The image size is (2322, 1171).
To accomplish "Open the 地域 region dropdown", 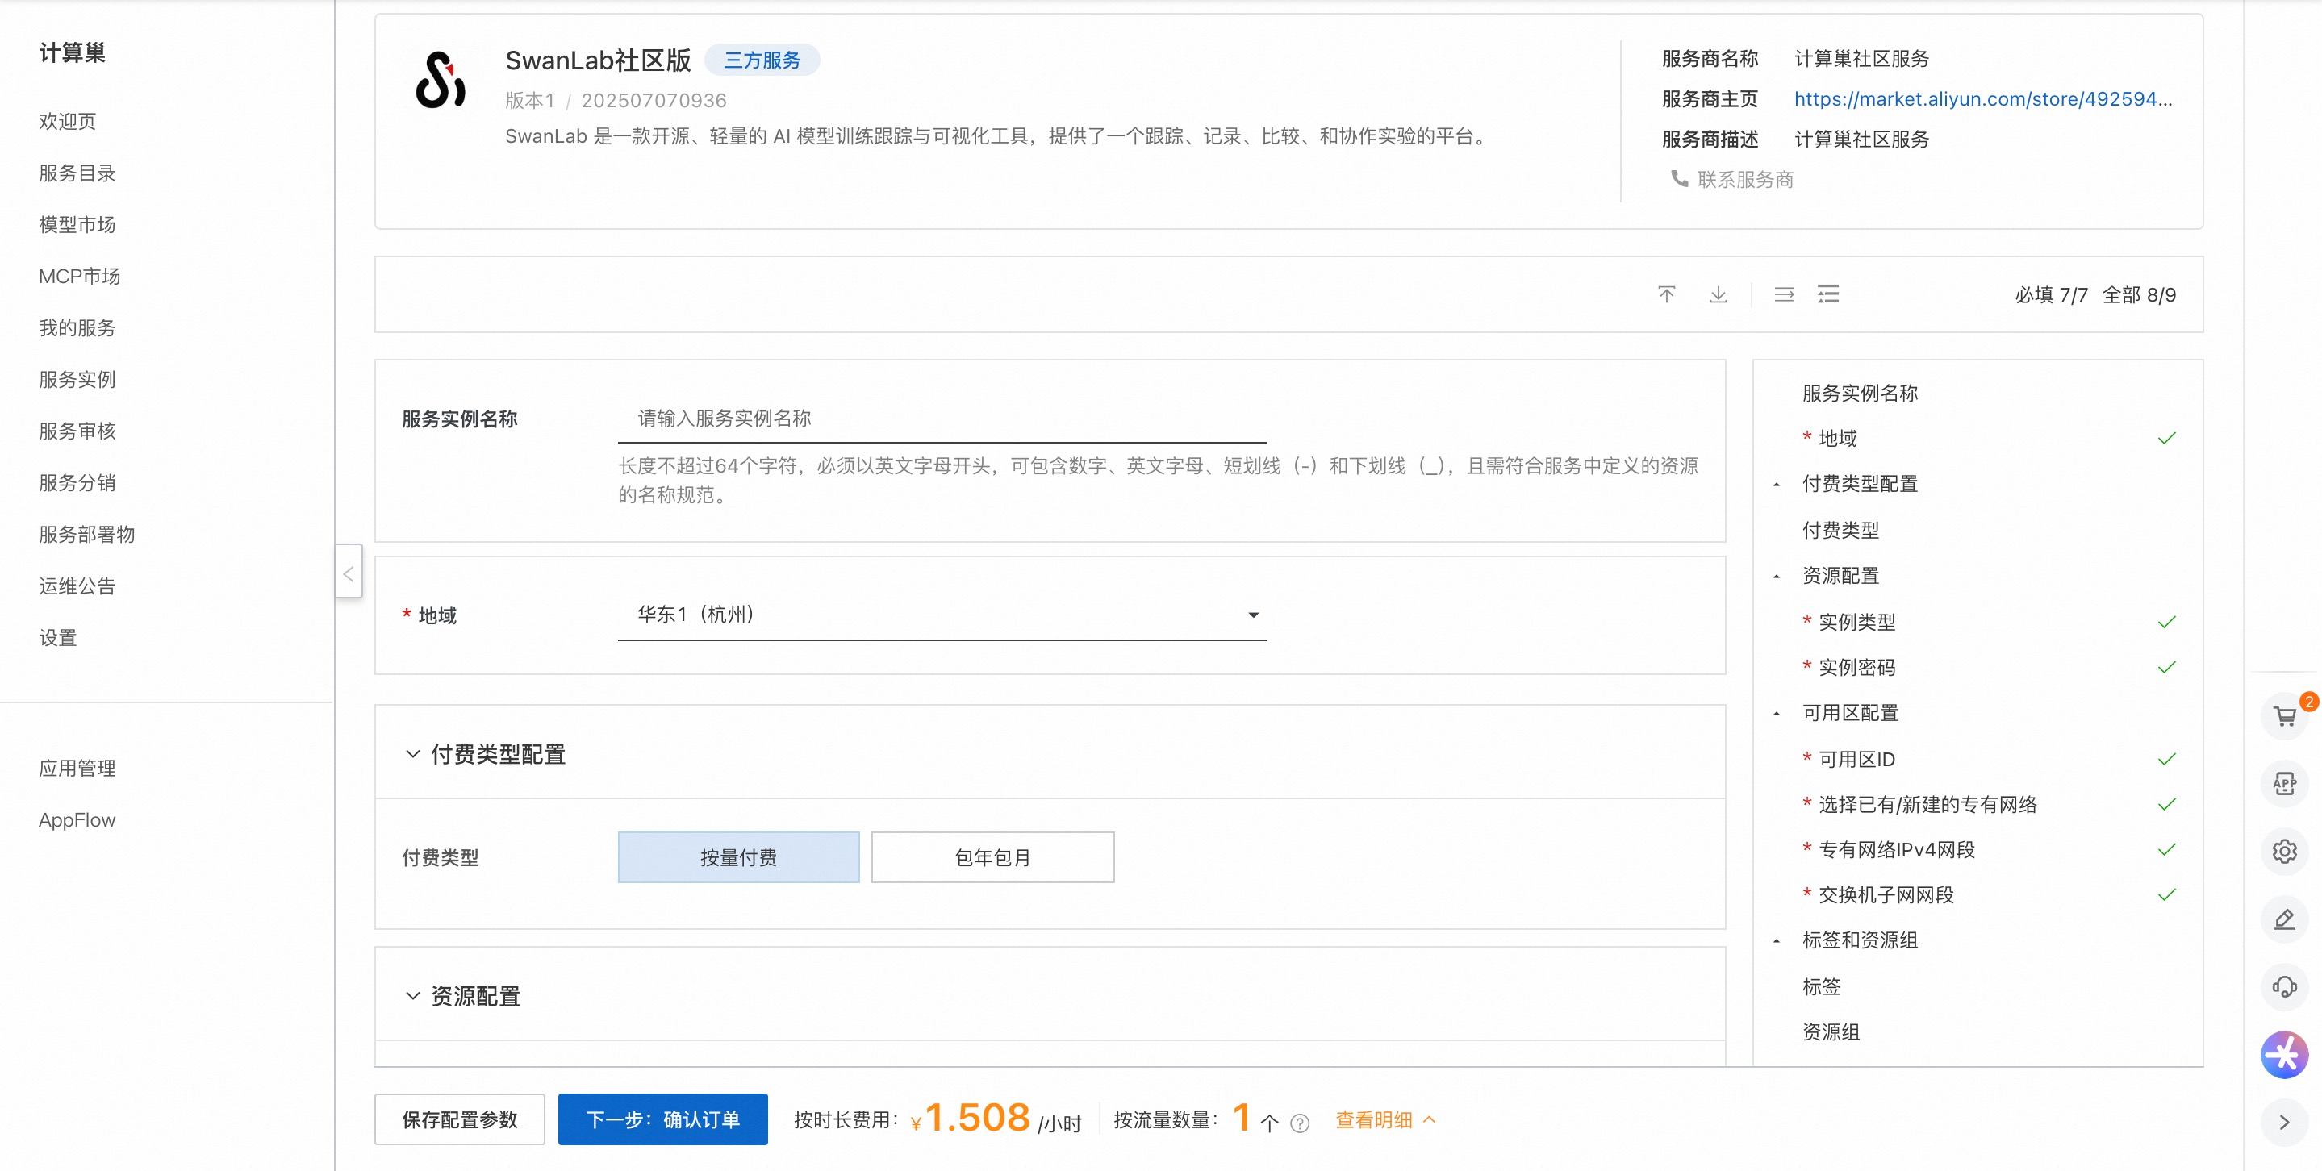I will click(942, 615).
